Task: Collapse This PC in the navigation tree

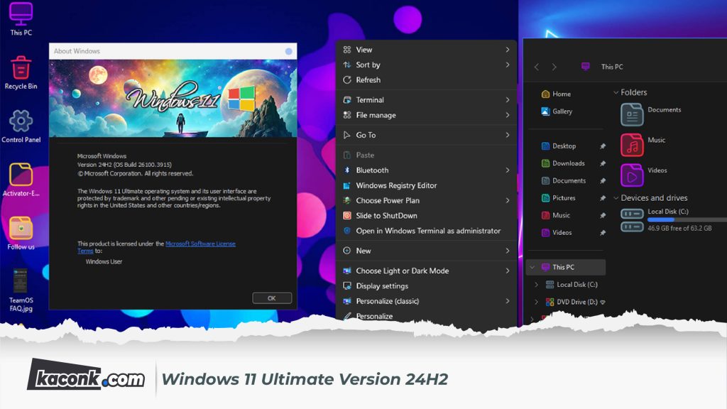Action: 532,267
